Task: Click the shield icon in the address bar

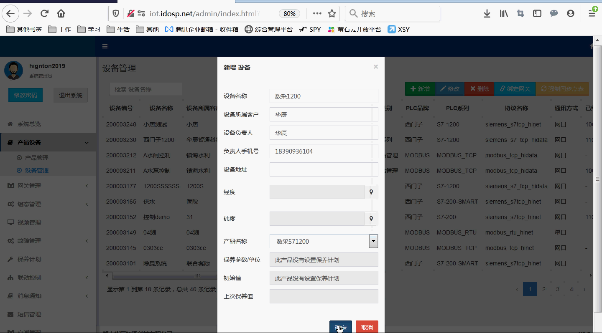Action: tap(115, 13)
